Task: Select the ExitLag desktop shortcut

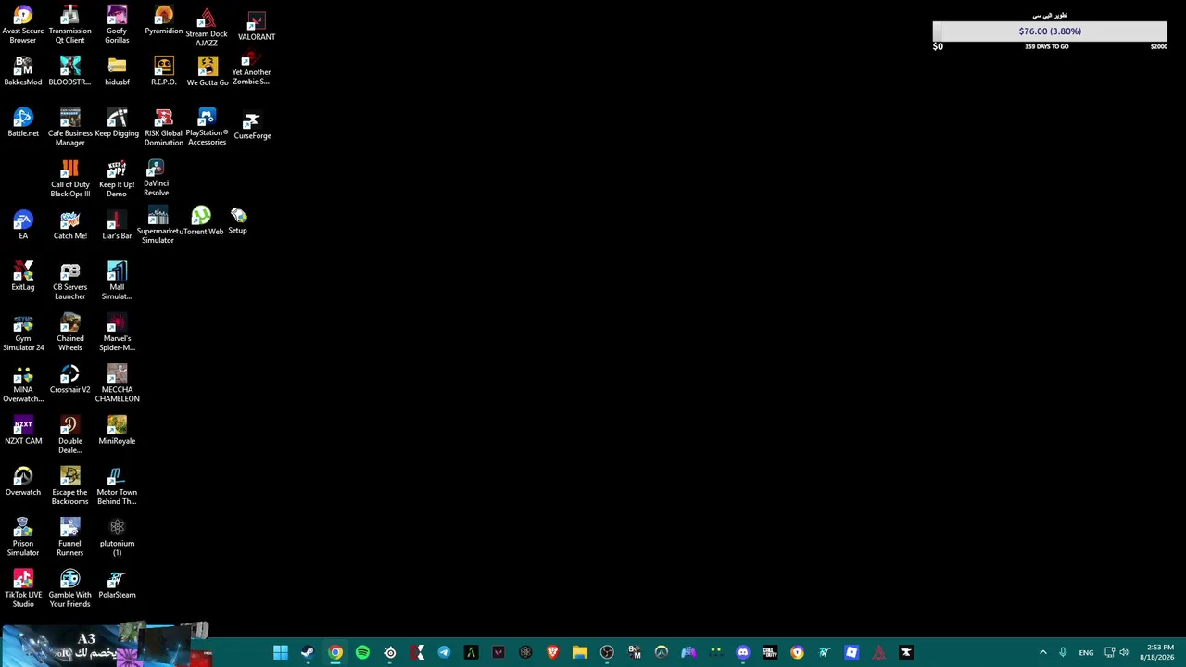Action: [x=23, y=276]
